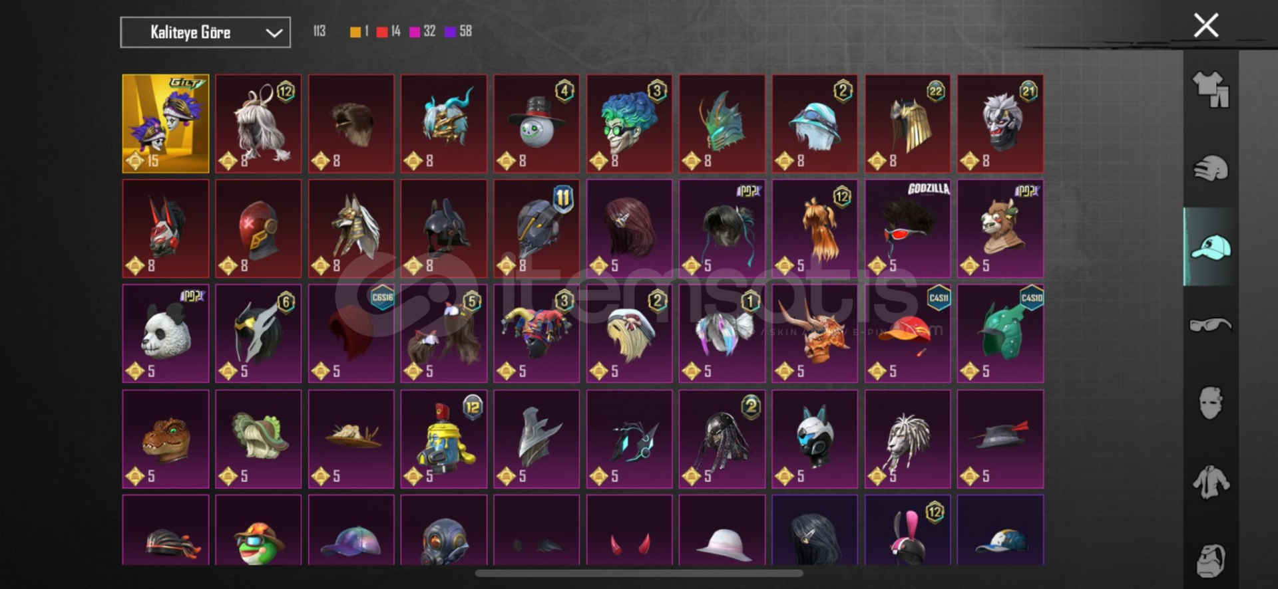1278x589 pixels.
Task: Select the helmet category icon in sidebar
Action: pyautogui.click(x=1210, y=168)
